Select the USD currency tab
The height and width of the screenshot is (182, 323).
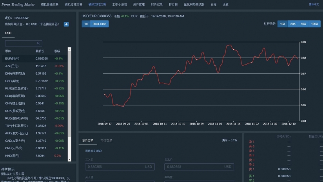point(8,33)
